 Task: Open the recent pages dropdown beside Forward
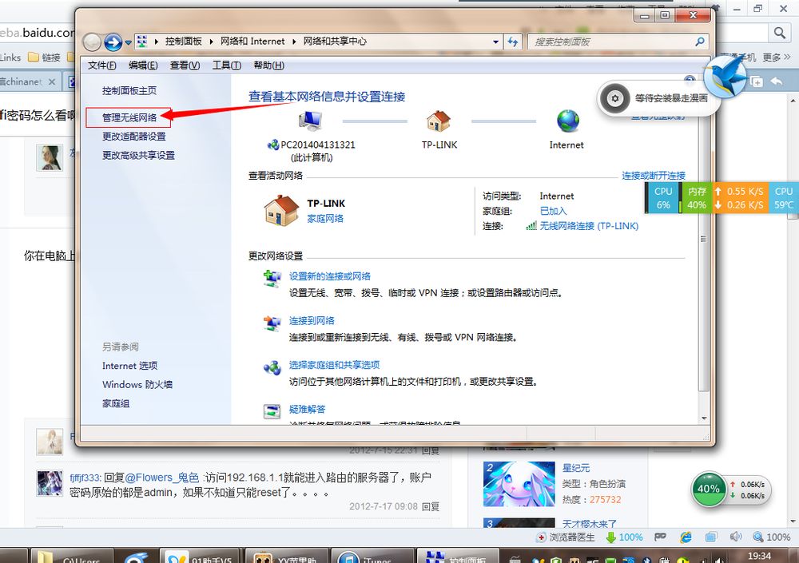click(128, 43)
